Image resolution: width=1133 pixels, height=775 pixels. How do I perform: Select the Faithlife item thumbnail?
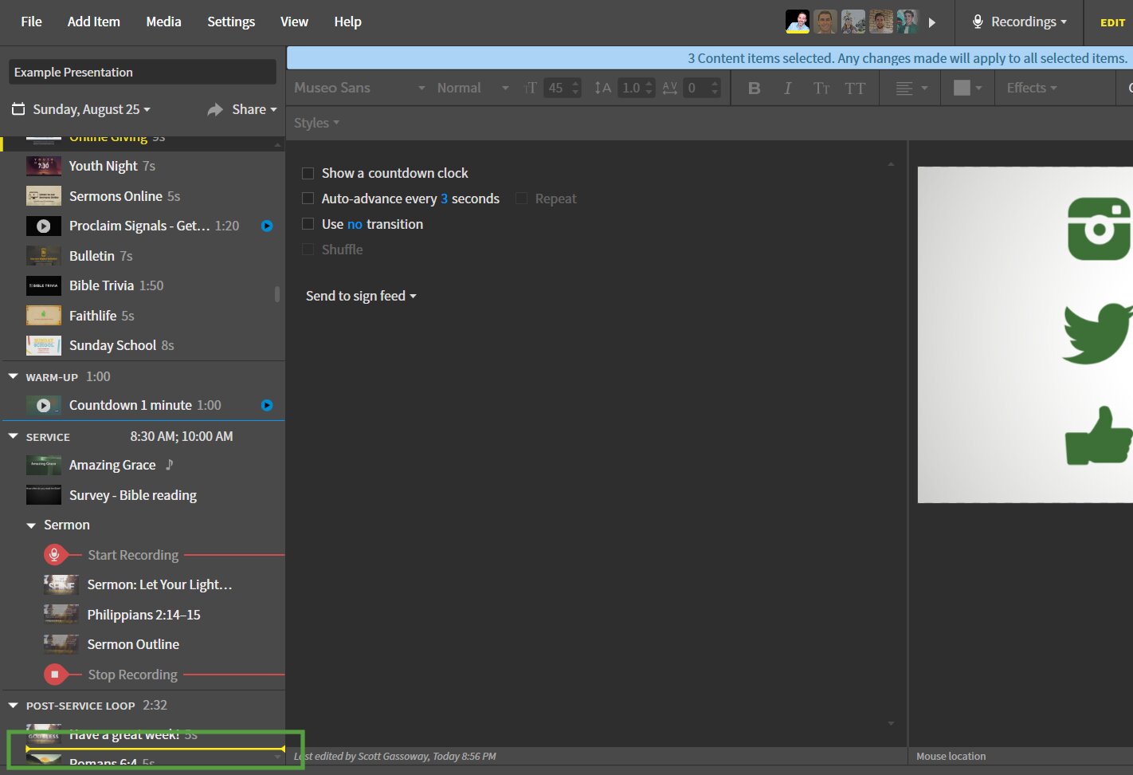pyautogui.click(x=44, y=316)
